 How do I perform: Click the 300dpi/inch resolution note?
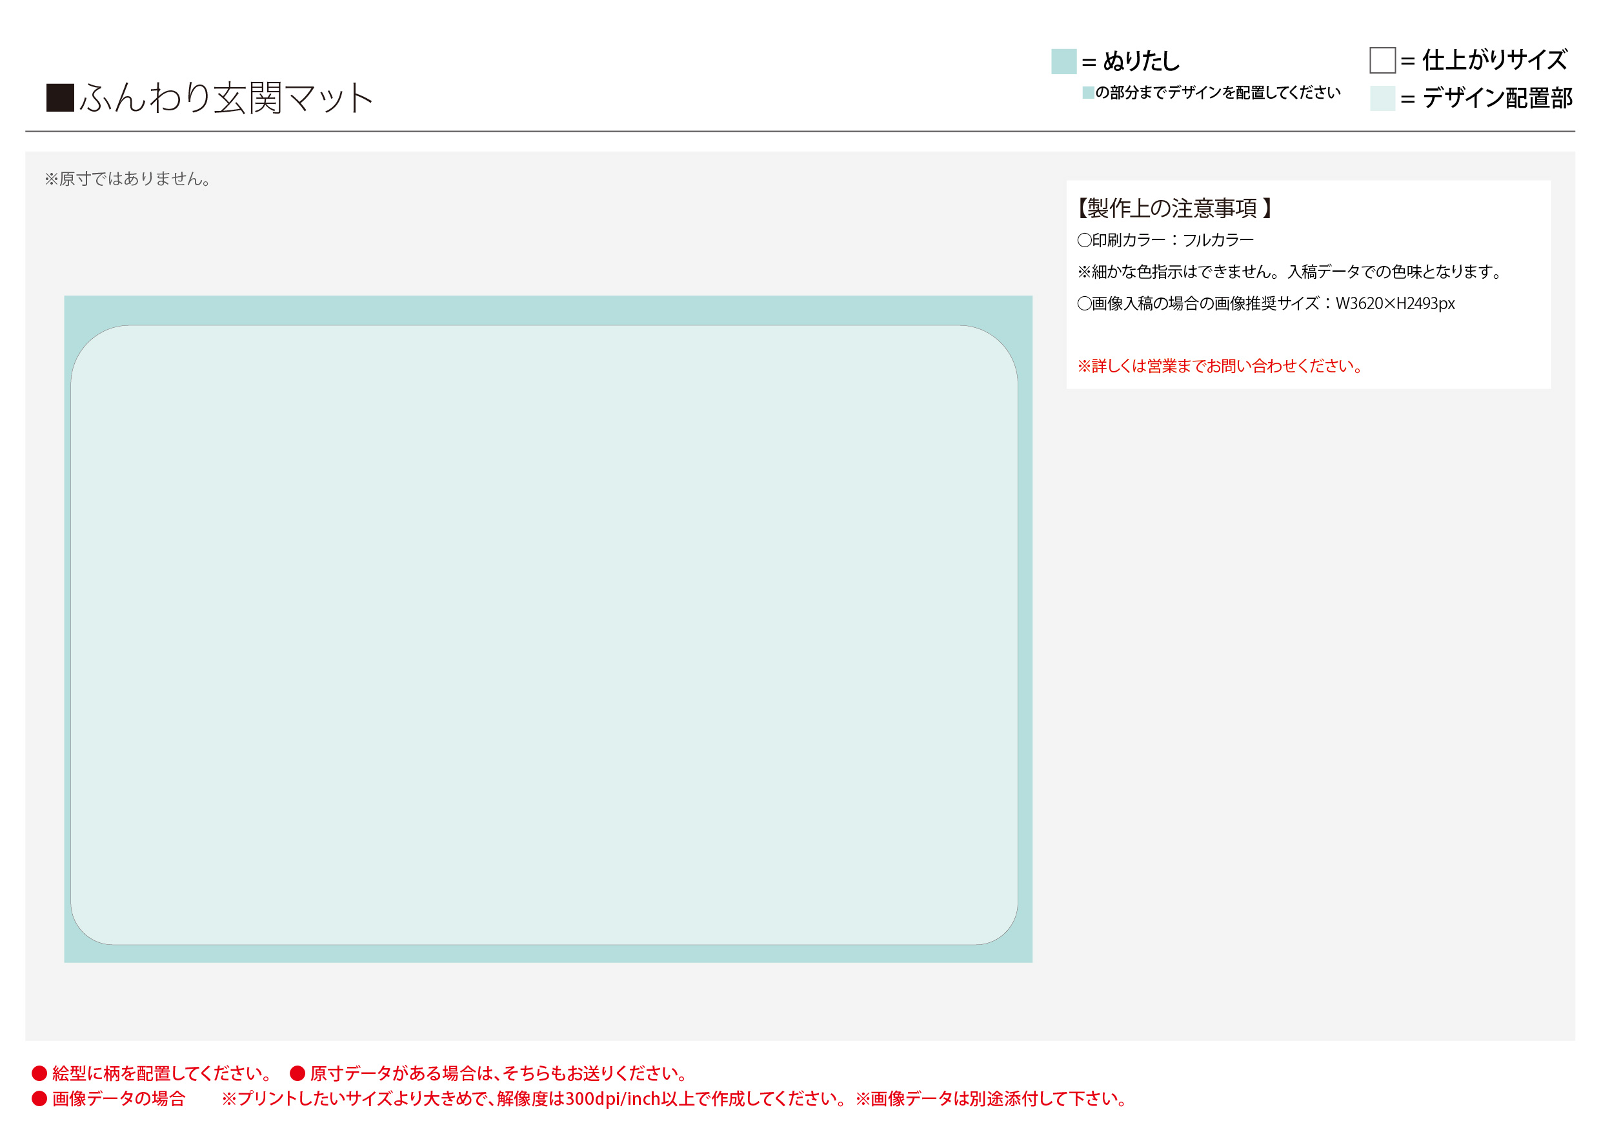click(535, 1098)
